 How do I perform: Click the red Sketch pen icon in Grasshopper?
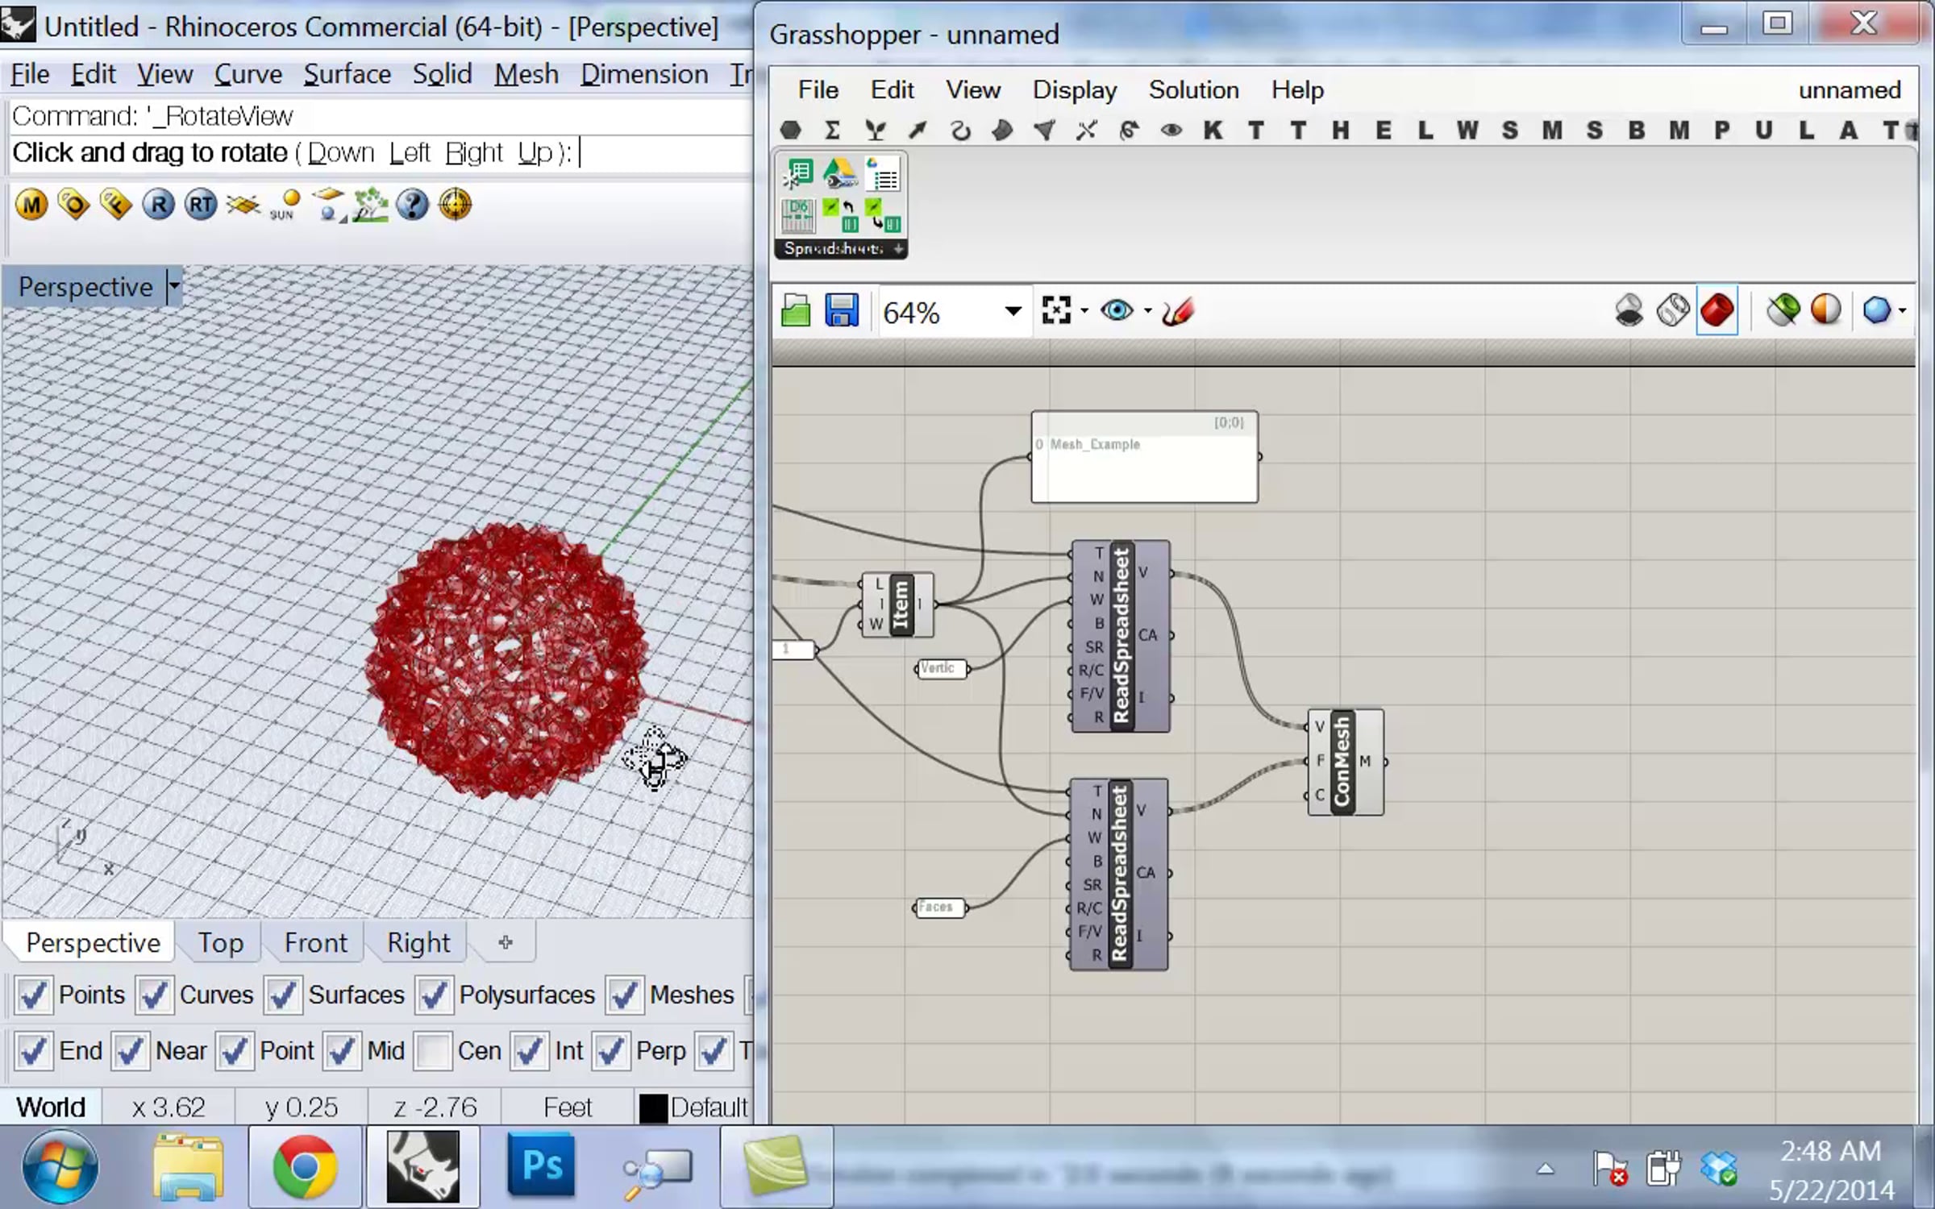(1178, 310)
